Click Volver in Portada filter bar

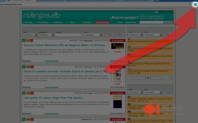click(x=110, y=34)
